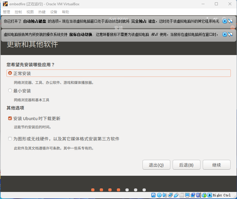This screenshot has width=237, height=199.
Task: Click the CPU virtualization icon in status bar
Action: pos(198,195)
